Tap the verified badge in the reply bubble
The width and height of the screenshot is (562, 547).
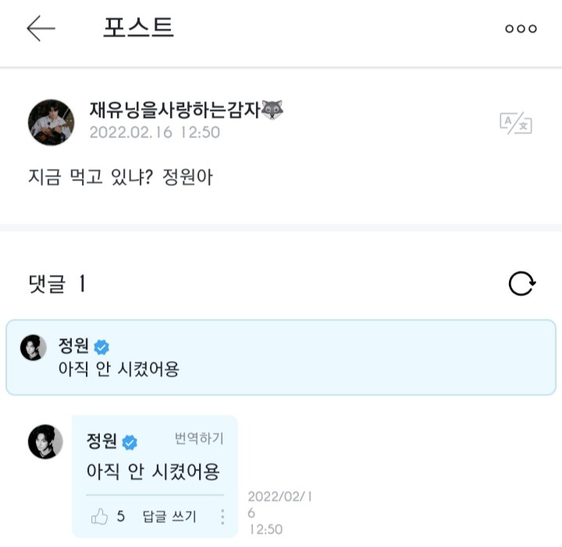point(130,442)
